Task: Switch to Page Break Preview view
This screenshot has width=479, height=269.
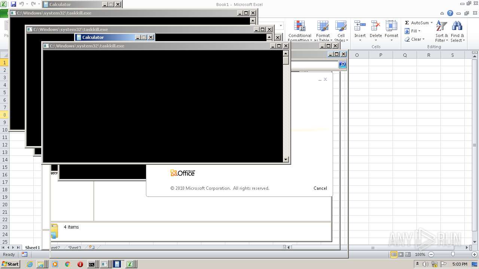Action: pyautogui.click(x=408, y=254)
